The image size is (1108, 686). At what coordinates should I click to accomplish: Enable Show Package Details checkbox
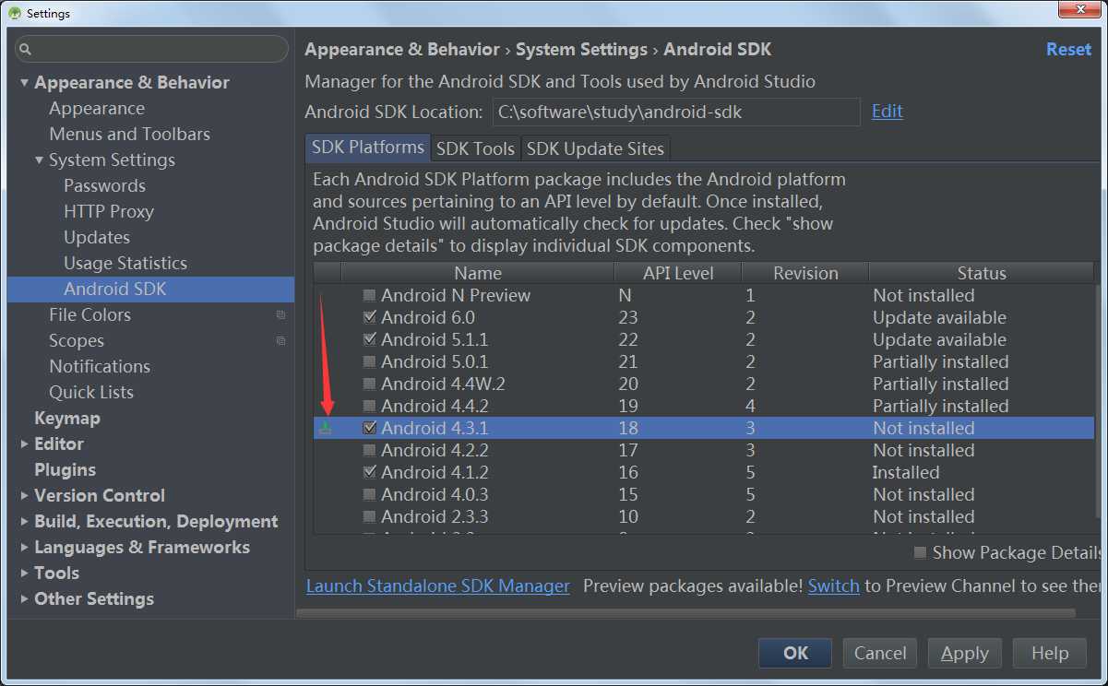point(920,553)
